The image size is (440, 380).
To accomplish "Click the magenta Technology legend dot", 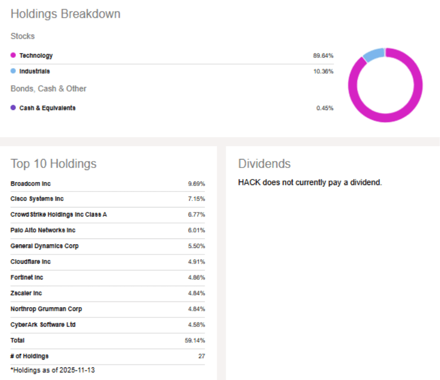I will pos(13,55).
